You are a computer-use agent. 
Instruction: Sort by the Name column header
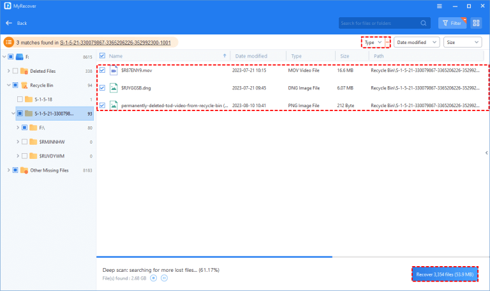point(115,56)
